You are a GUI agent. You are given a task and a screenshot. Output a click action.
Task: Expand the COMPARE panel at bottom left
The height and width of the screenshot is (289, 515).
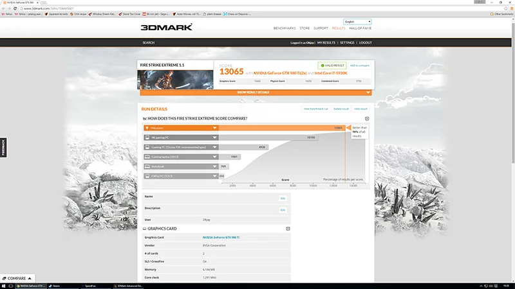pyautogui.click(x=17, y=278)
